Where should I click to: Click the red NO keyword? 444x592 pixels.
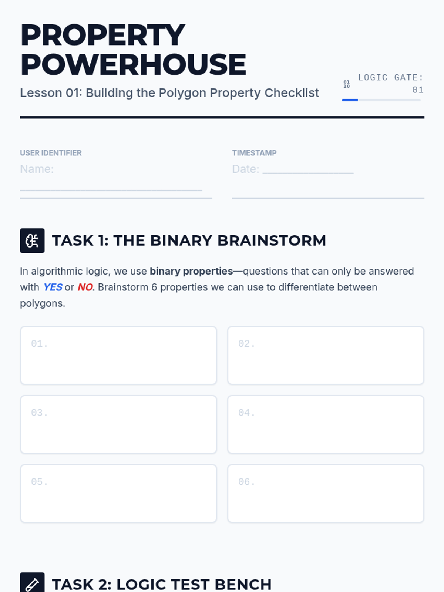click(x=85, y=287)
